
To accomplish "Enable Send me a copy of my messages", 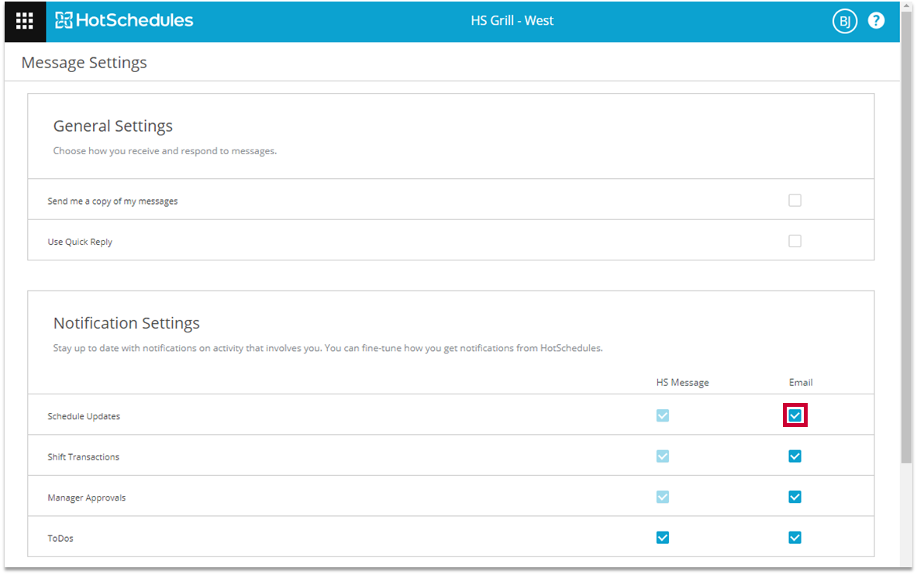I will (x=795, y=201).
